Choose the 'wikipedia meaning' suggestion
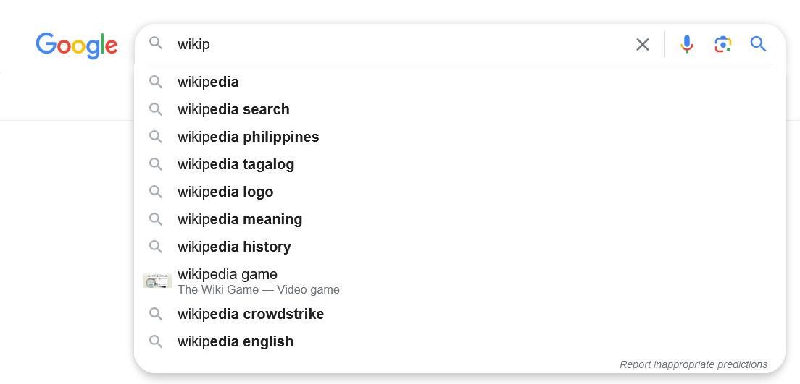This screenshot has height=384, width=800. (240, 219)
